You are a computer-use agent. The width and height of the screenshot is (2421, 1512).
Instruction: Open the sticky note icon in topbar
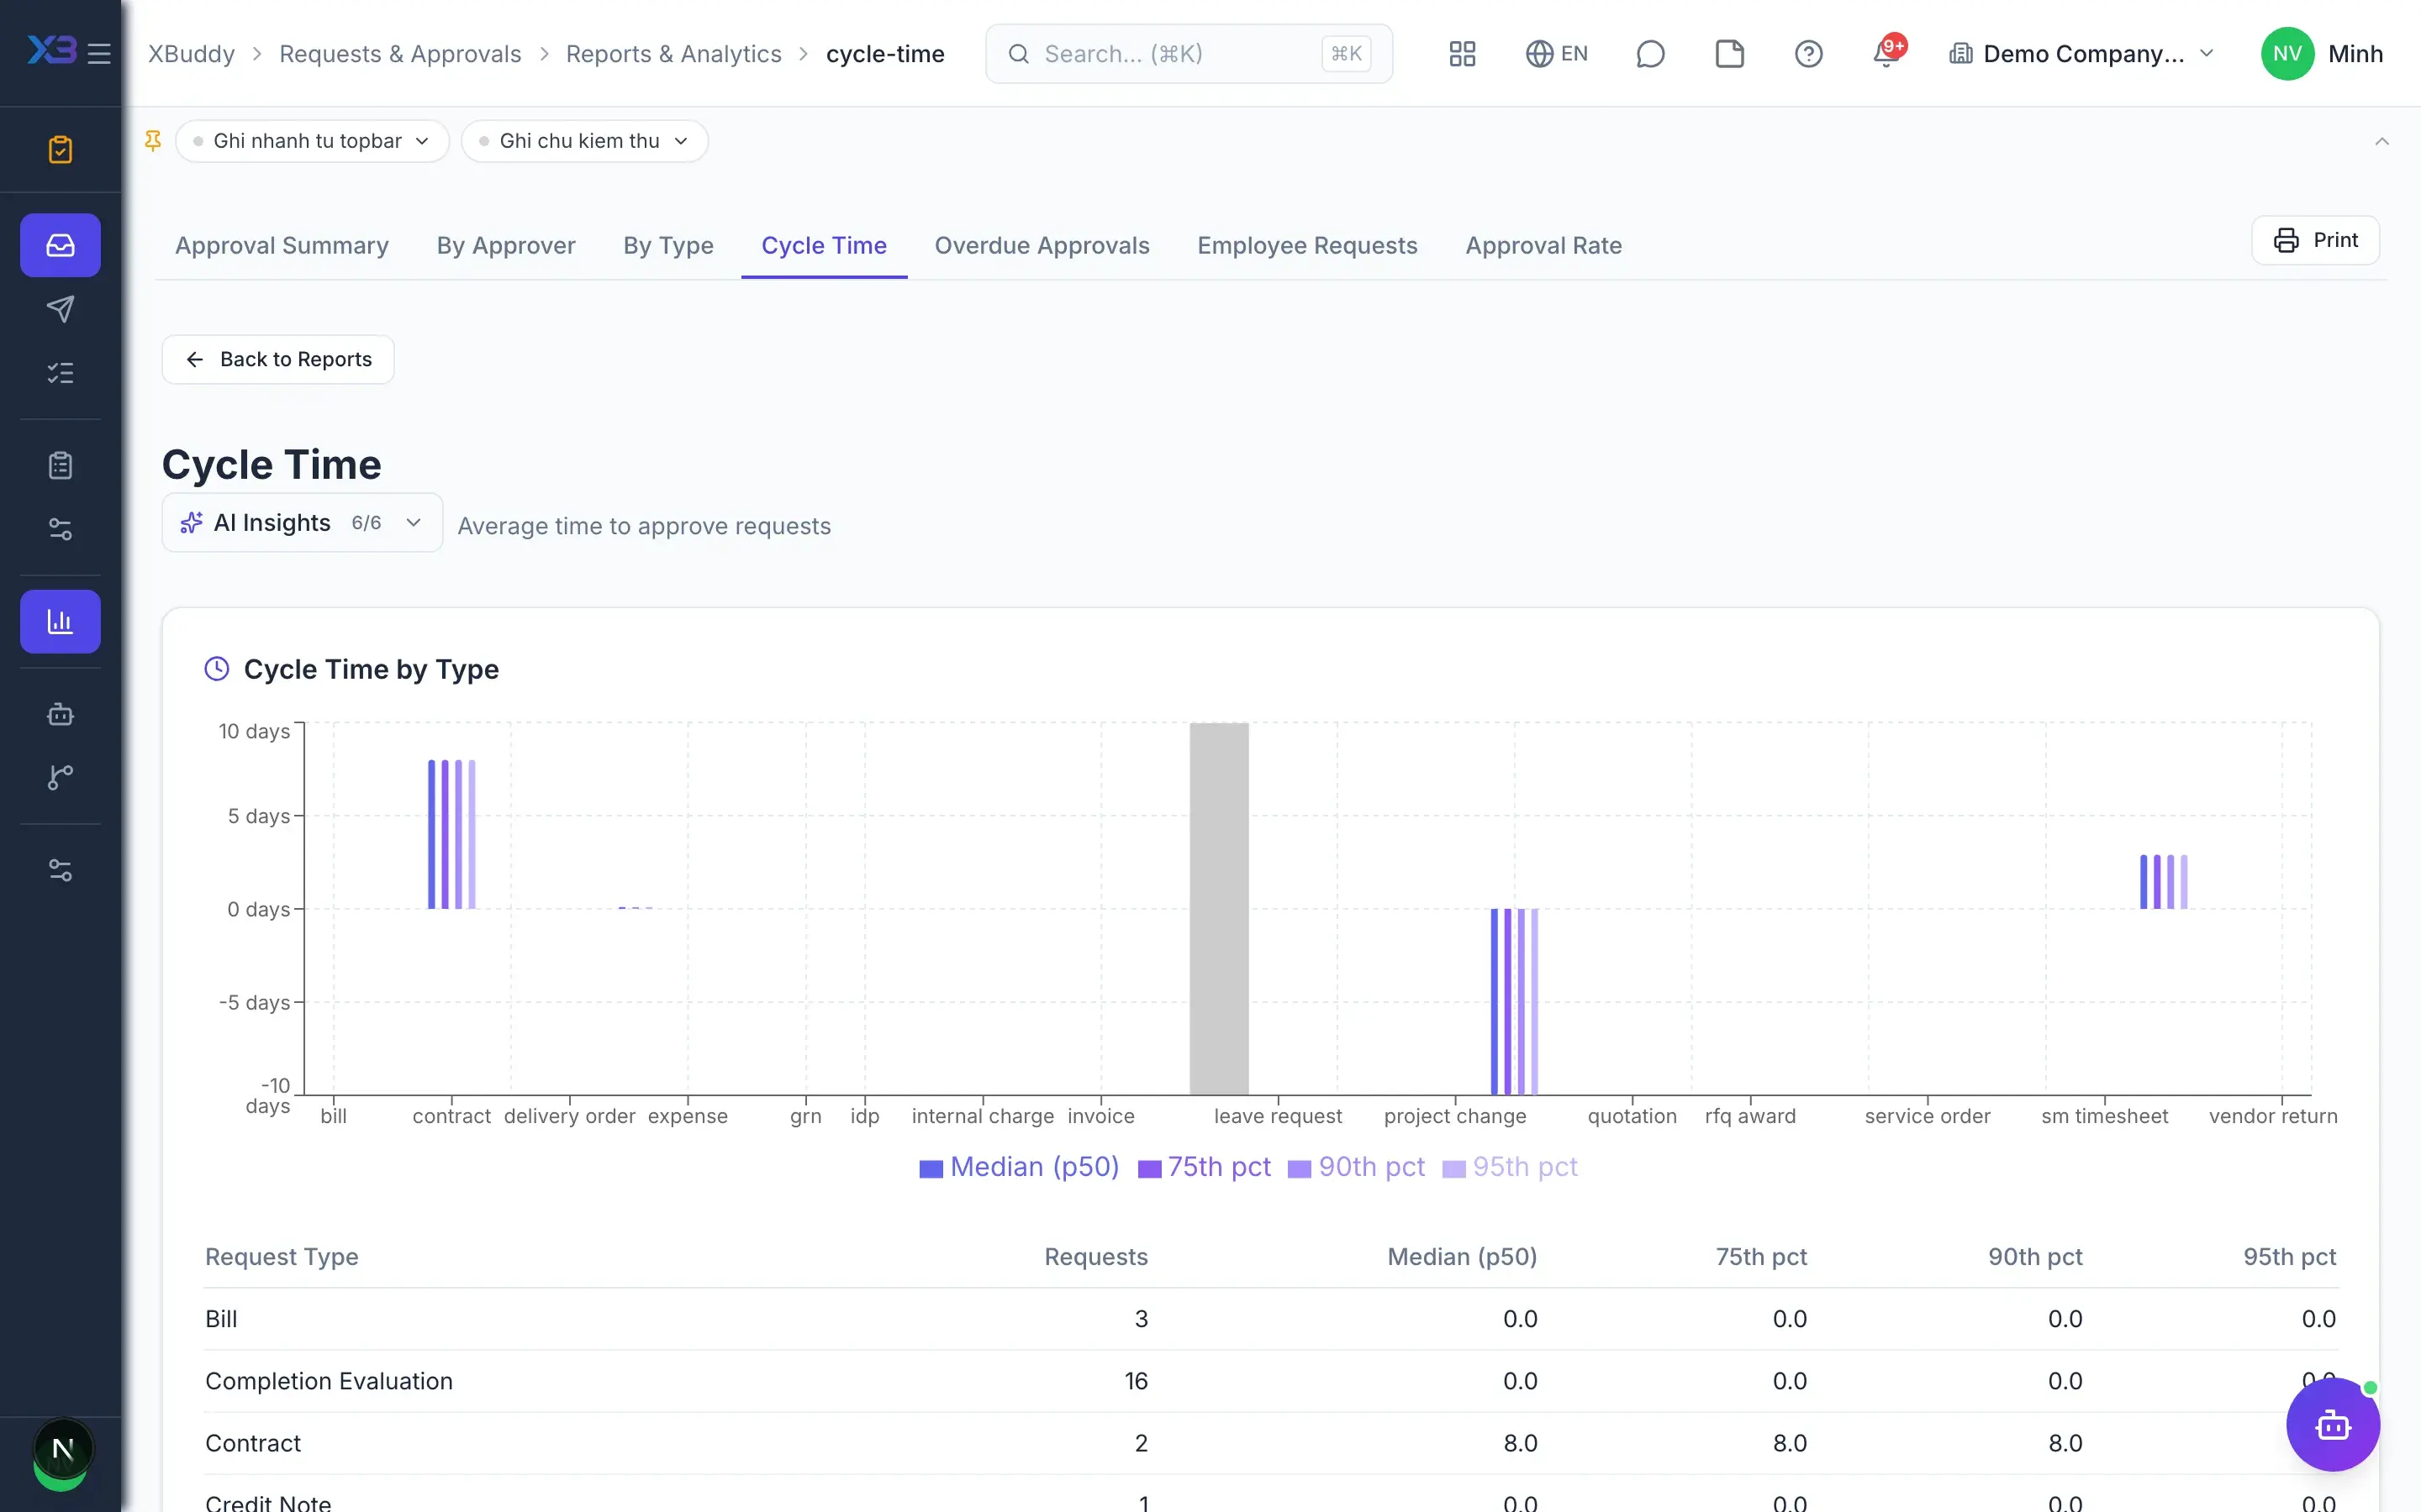[1730, 53]
